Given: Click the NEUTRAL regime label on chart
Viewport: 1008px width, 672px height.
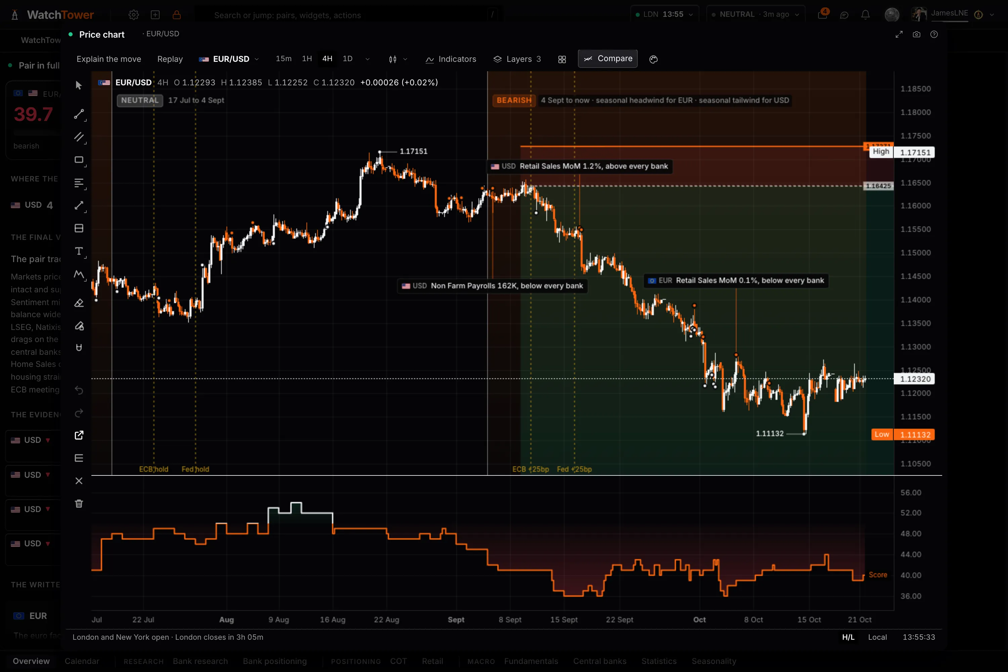Looking at the screenshot, I should coord(140,100).
